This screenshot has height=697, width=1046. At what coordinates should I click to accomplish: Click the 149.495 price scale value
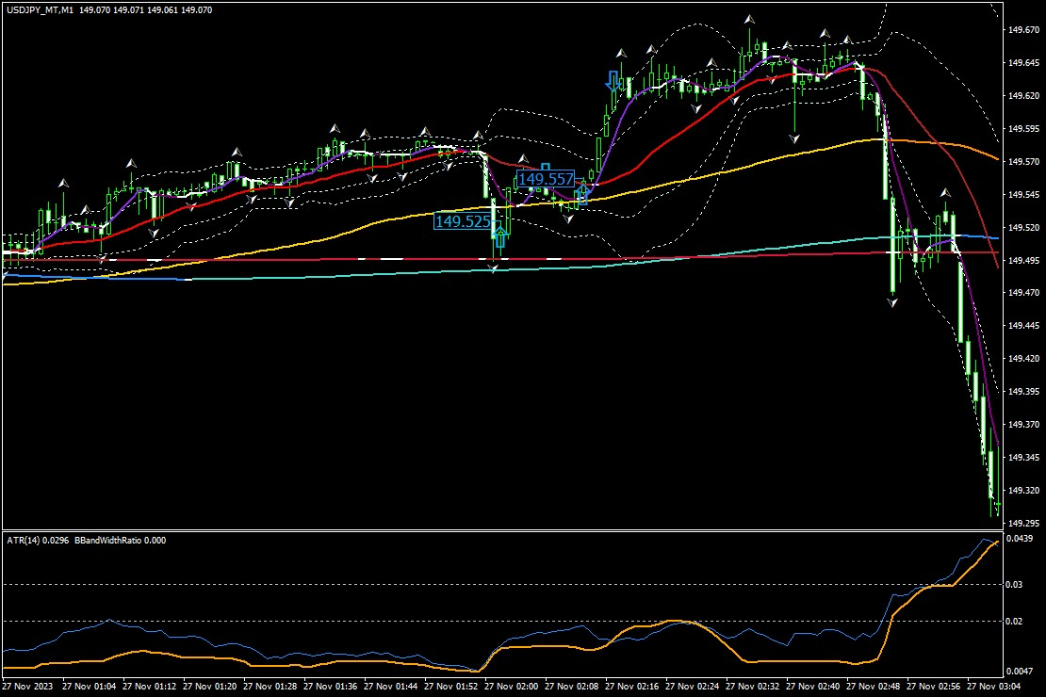[x=1023, y=260]
